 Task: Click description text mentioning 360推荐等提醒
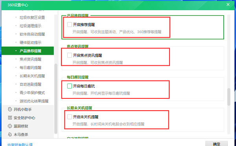click(117, 32)
